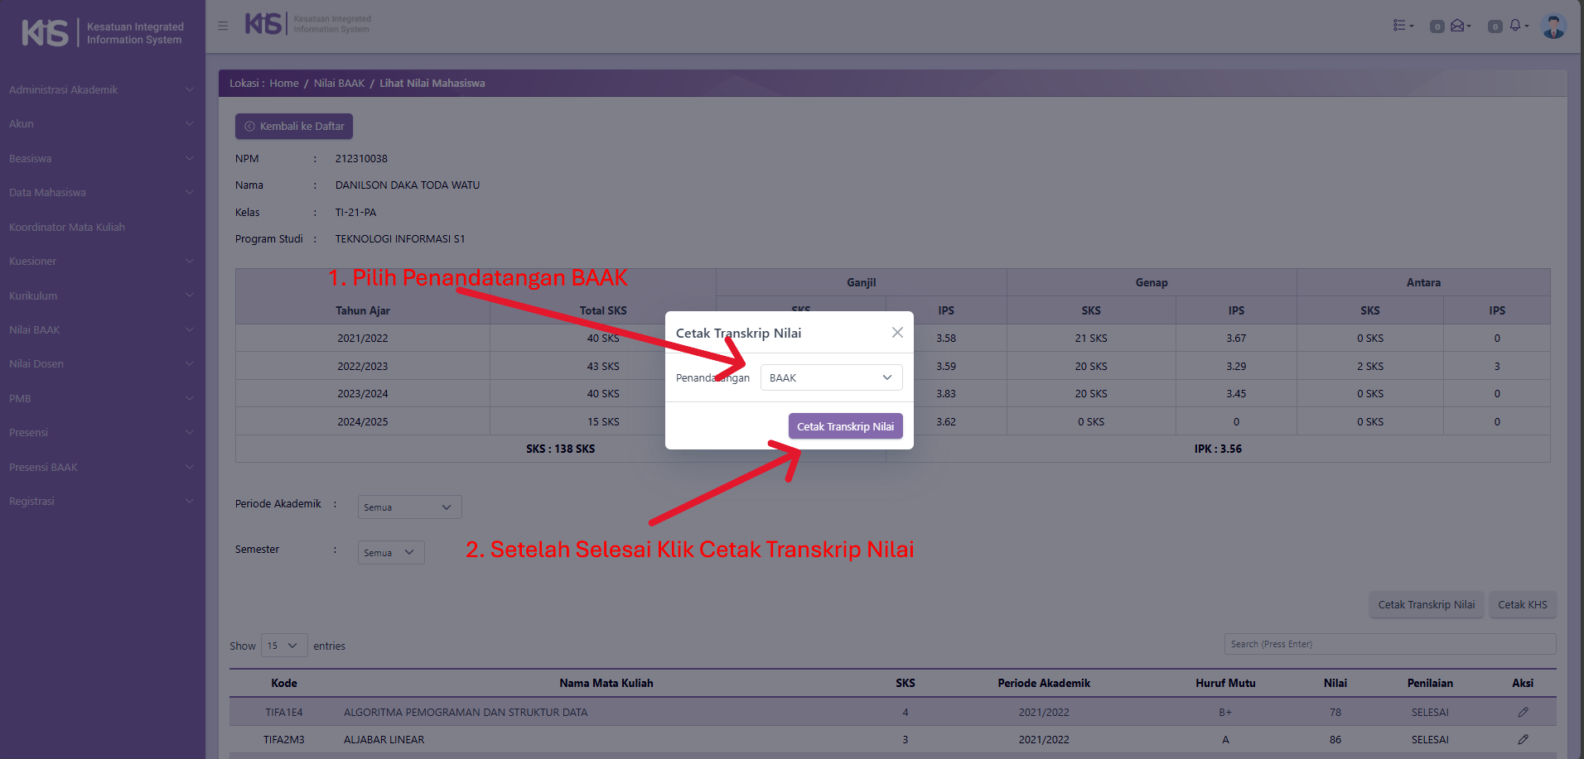
Task: Open the notification bell icon
Action: (1517, 26)
